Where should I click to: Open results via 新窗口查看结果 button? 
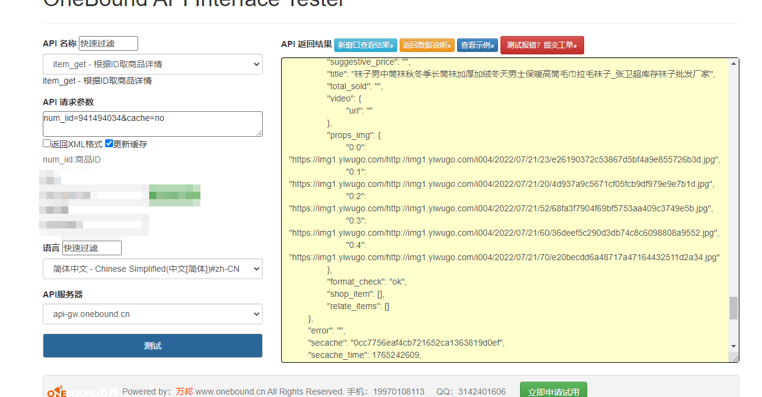(x=365, y=45)
